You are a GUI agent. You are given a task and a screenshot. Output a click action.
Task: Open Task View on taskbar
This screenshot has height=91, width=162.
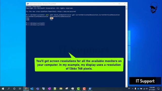[20, 89]
